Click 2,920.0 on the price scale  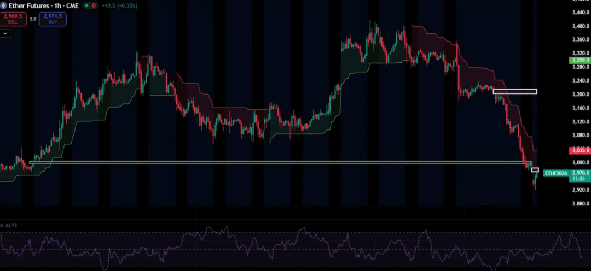coord(580,190)
